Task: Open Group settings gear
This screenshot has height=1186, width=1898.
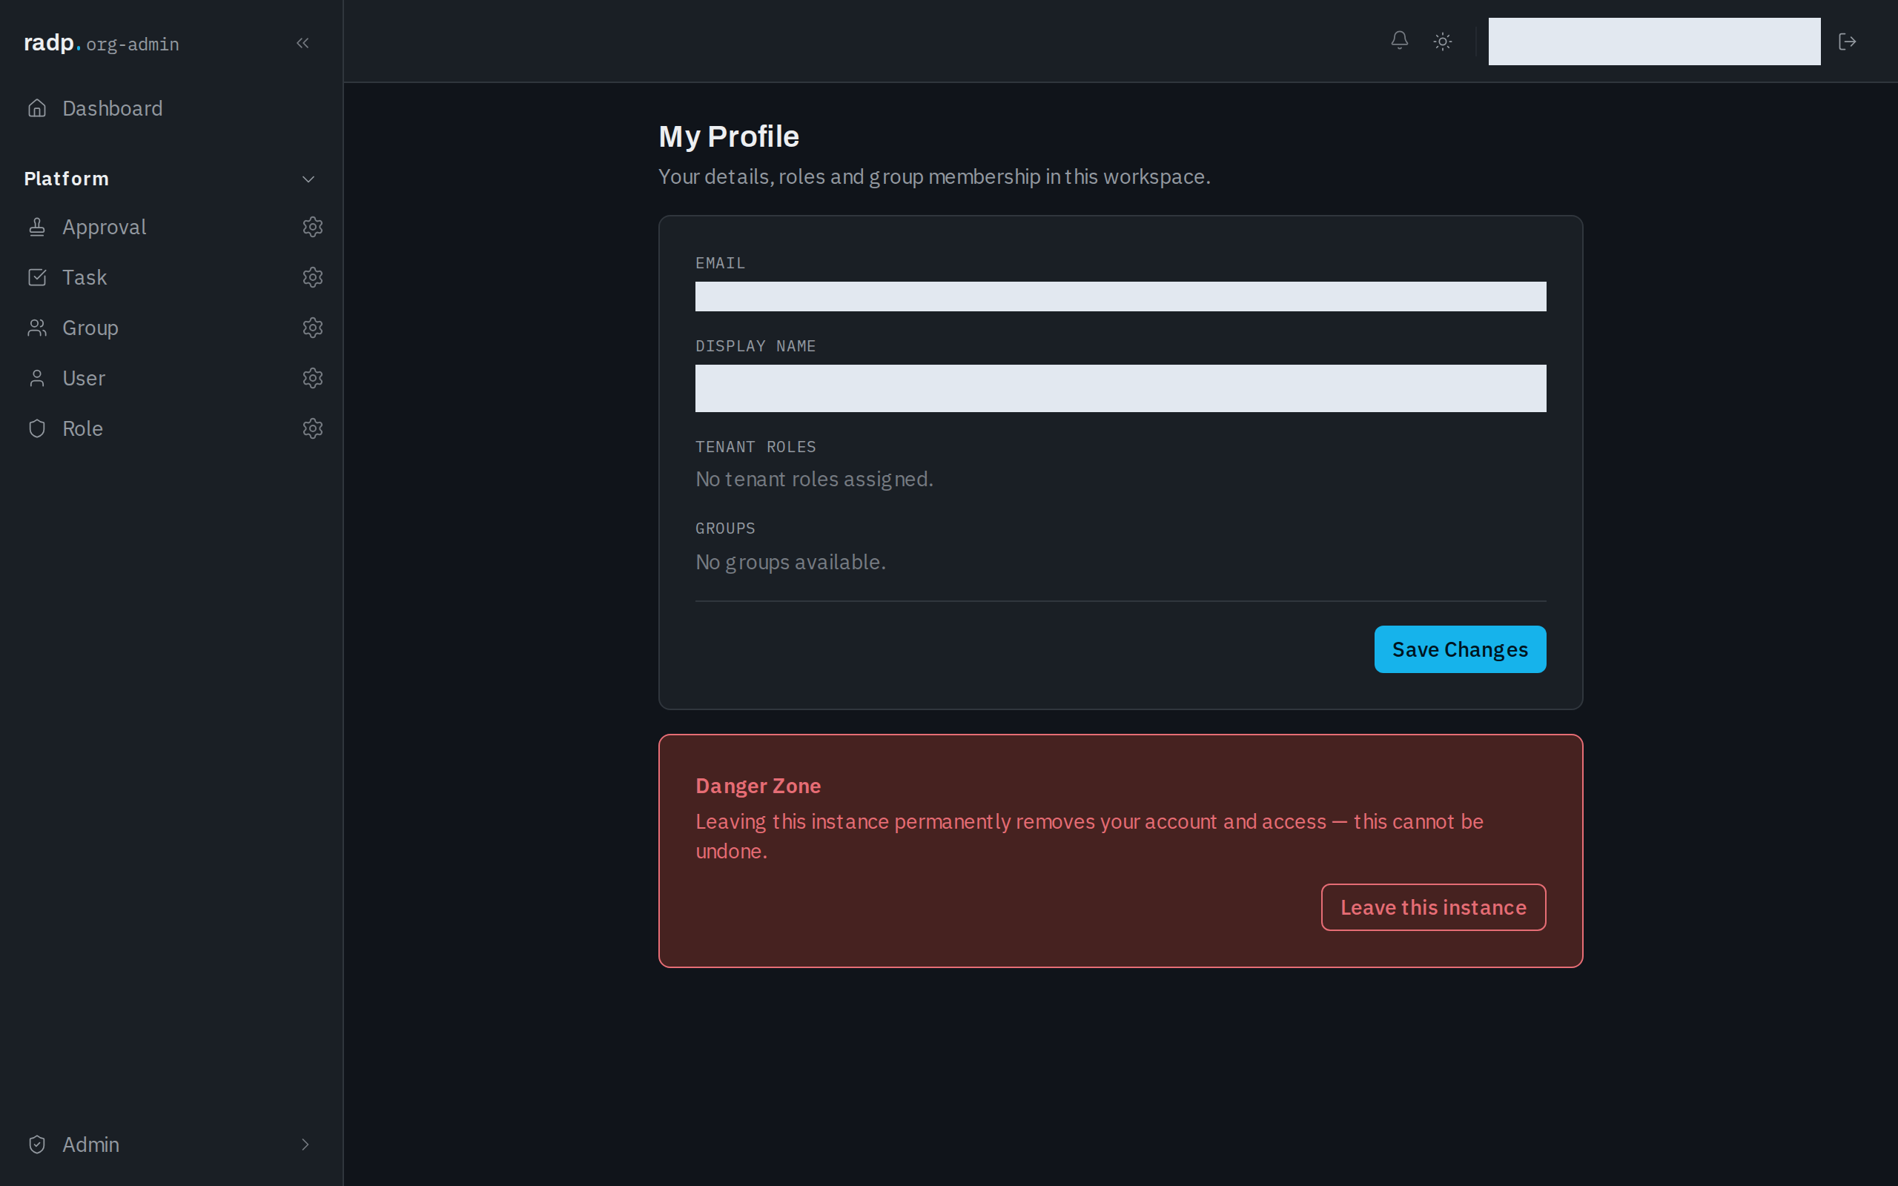Action: (313, 328)
